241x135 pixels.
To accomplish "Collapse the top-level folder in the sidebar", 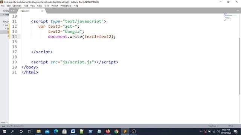I will pos(3,25).
